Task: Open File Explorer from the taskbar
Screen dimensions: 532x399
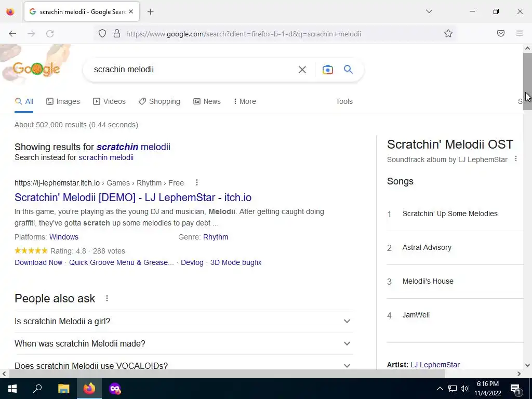Action: click(x=63, y=389)
